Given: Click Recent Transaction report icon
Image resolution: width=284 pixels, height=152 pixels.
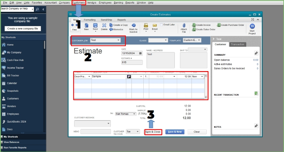Looking at the screenshot, I should coord(256,93).
